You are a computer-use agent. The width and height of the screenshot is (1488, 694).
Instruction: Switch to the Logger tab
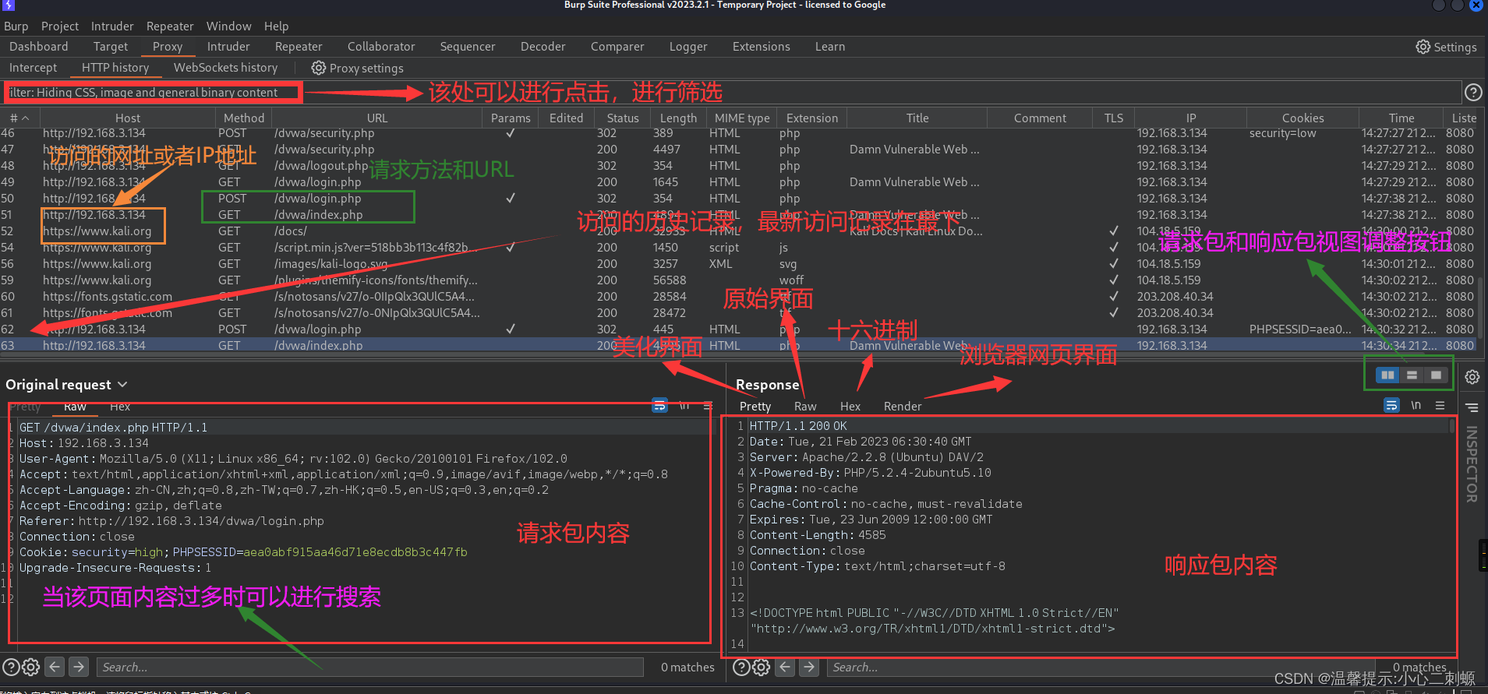(688, 47)
